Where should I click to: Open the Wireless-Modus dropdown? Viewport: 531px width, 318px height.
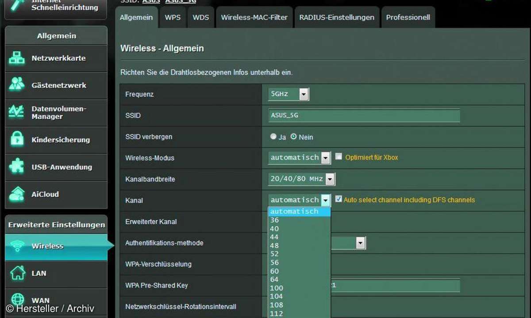click(x=299, y=158)
